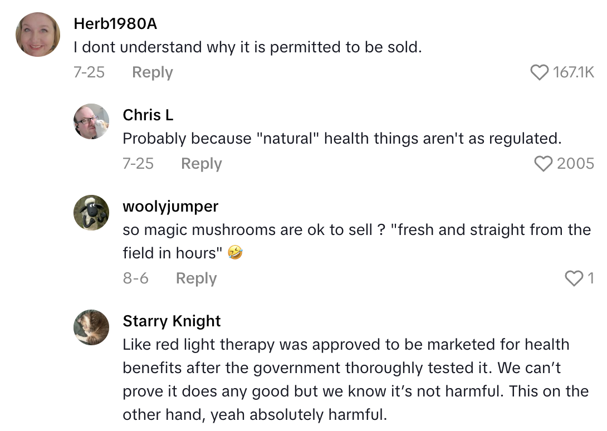The width and height of the screenshot is (607, 431).
Task: Reply to Herb1980A's comment
Action: 152,72
